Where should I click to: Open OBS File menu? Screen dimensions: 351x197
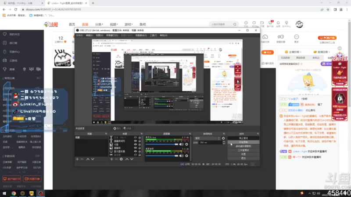point(79,35)
